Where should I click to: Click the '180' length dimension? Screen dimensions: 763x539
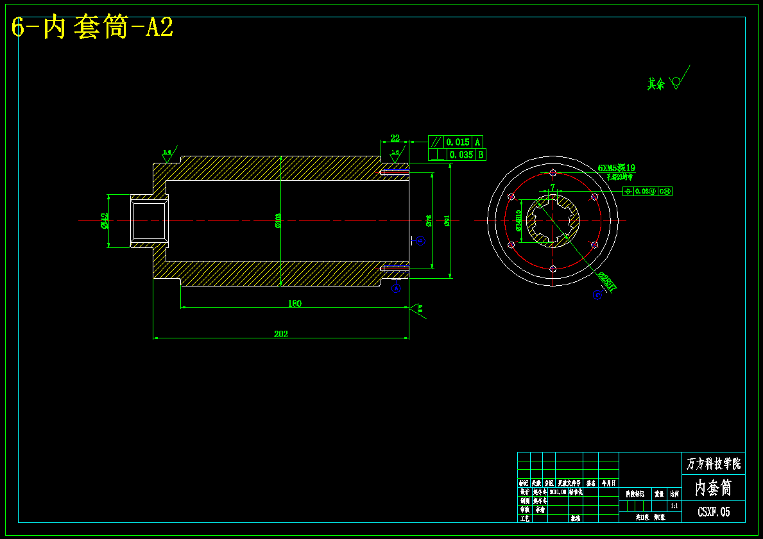[x=295, y=304]
